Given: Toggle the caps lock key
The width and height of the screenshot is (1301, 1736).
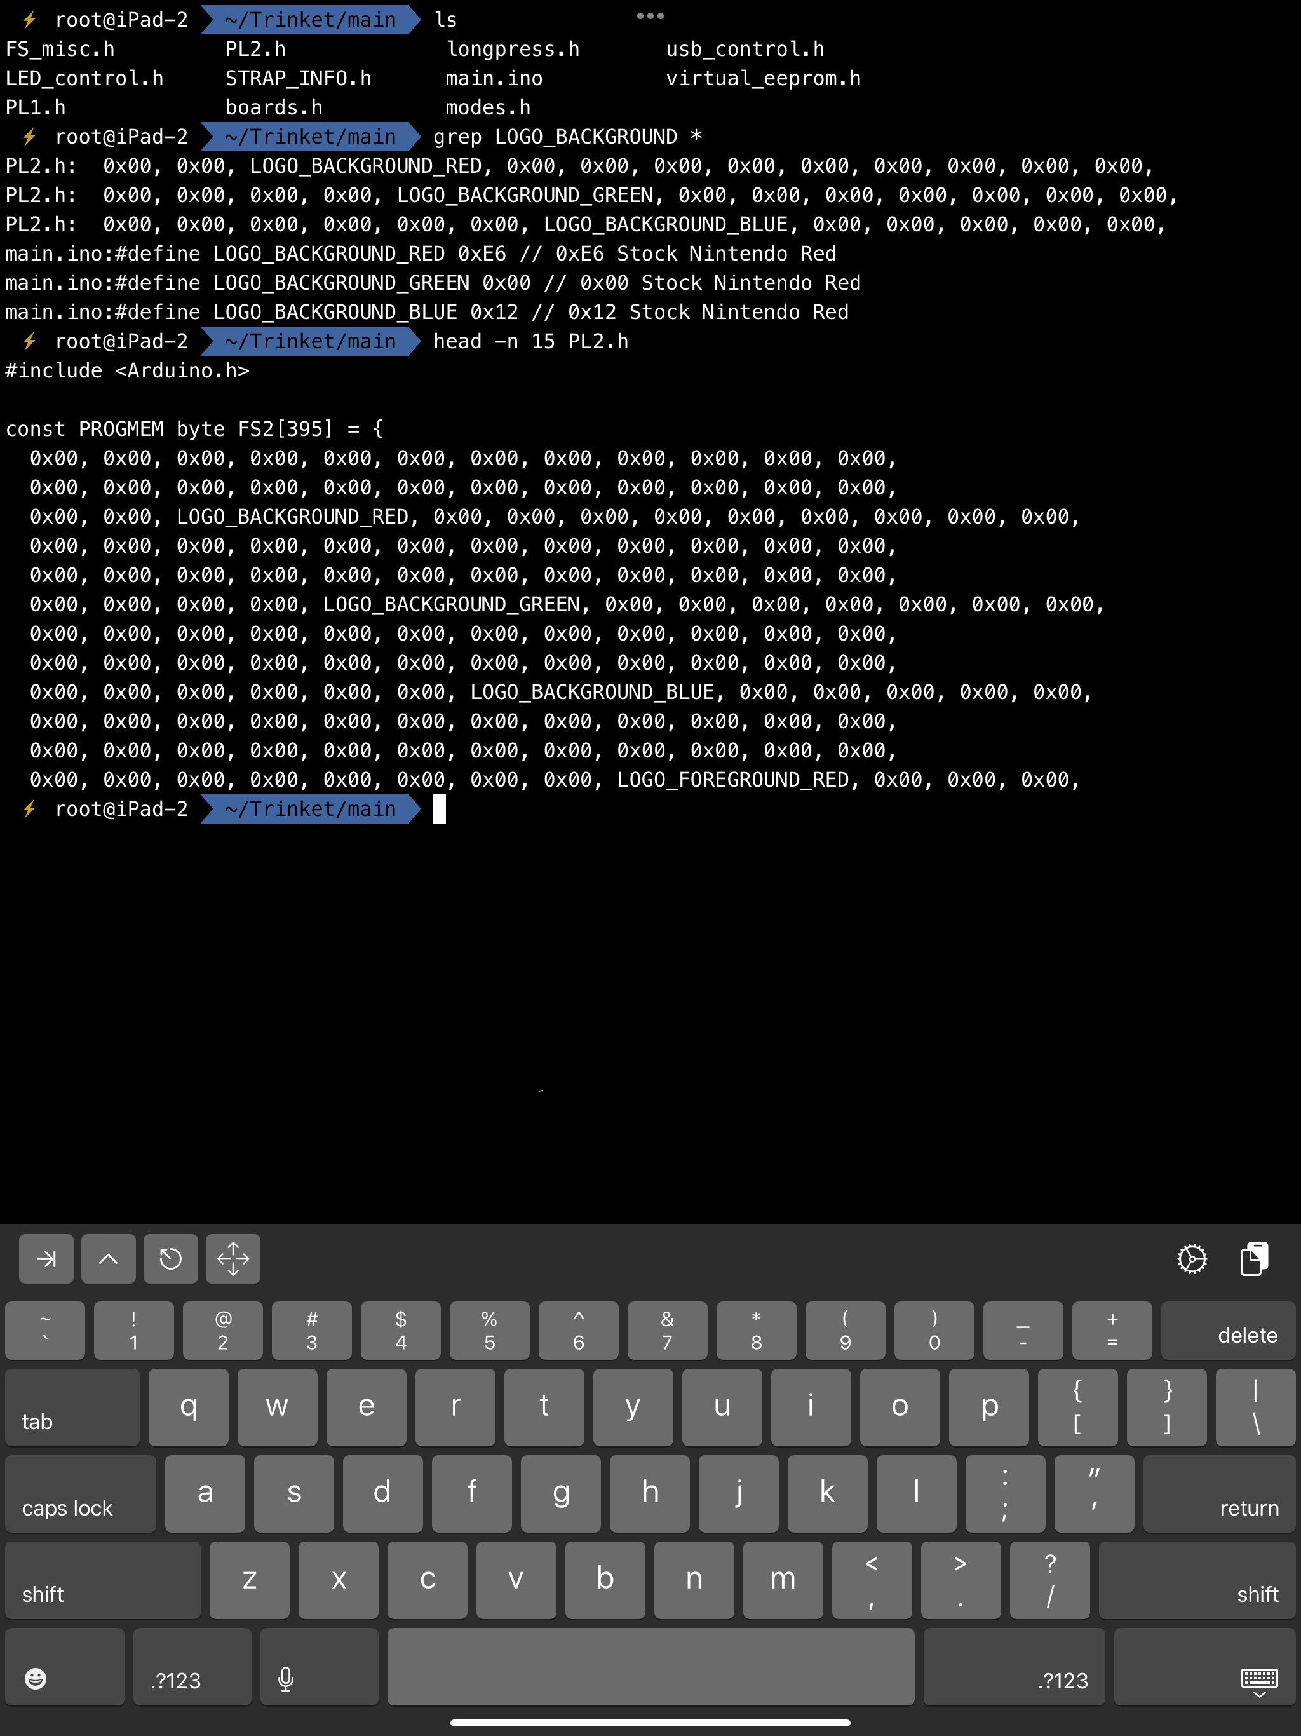Looking at the screenshot, I should coord(81,1495).
